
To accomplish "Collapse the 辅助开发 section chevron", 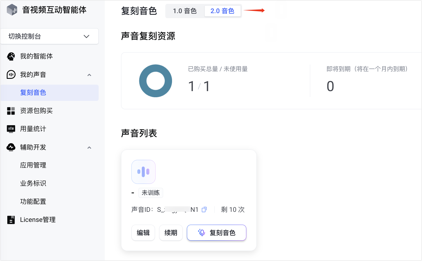I will (x=89, y=148).
